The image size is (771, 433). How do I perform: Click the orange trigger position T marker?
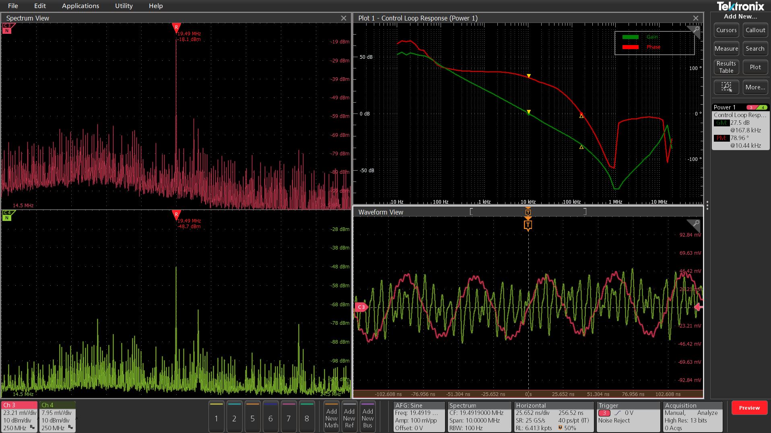tap(528, 225)
